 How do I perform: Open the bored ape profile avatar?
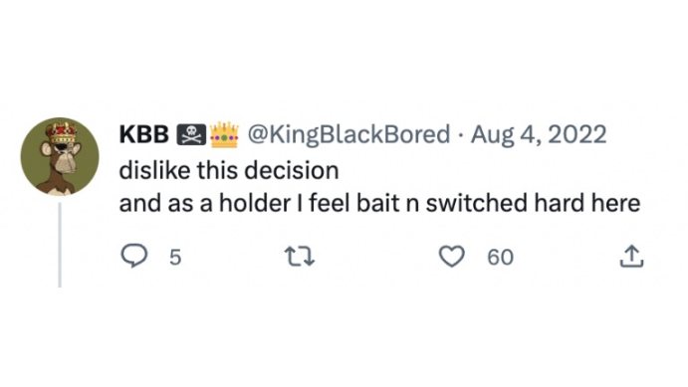[x=60, y=156]
